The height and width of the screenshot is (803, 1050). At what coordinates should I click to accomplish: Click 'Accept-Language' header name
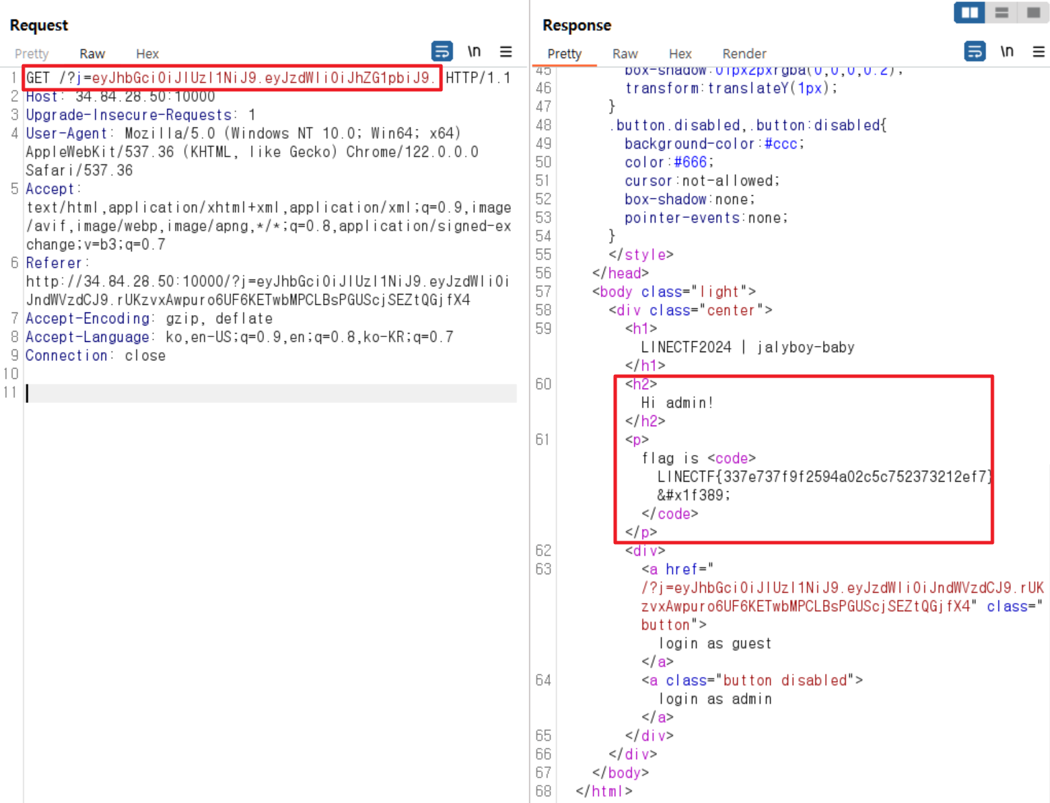[87, 337]
